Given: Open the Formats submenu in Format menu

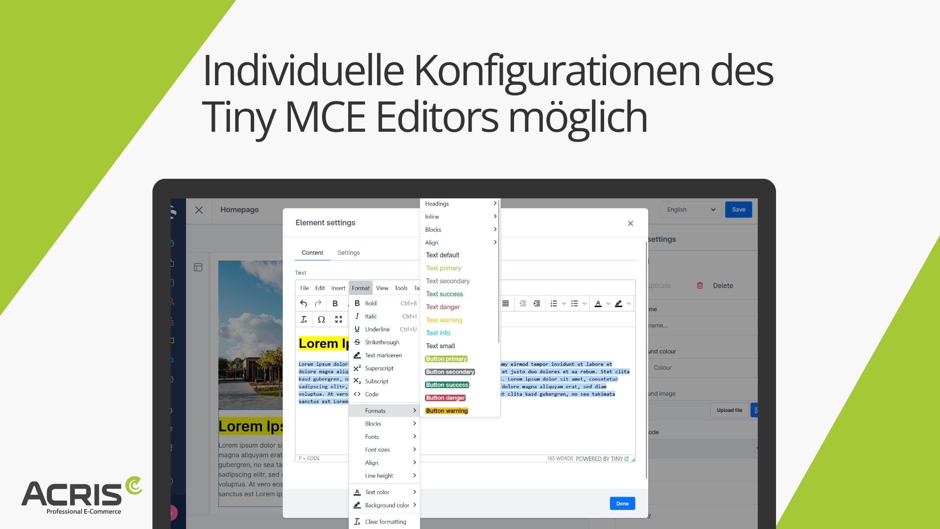Looking at the screenshot, I should pos(384,411).
